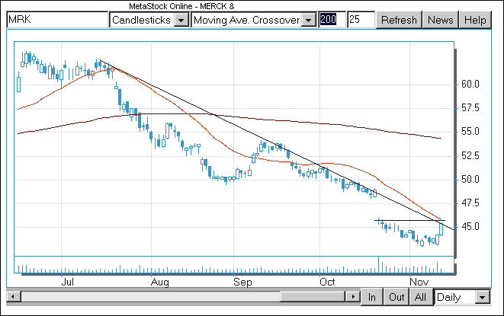Click the 57.5 price axis label

pos(470,107)
